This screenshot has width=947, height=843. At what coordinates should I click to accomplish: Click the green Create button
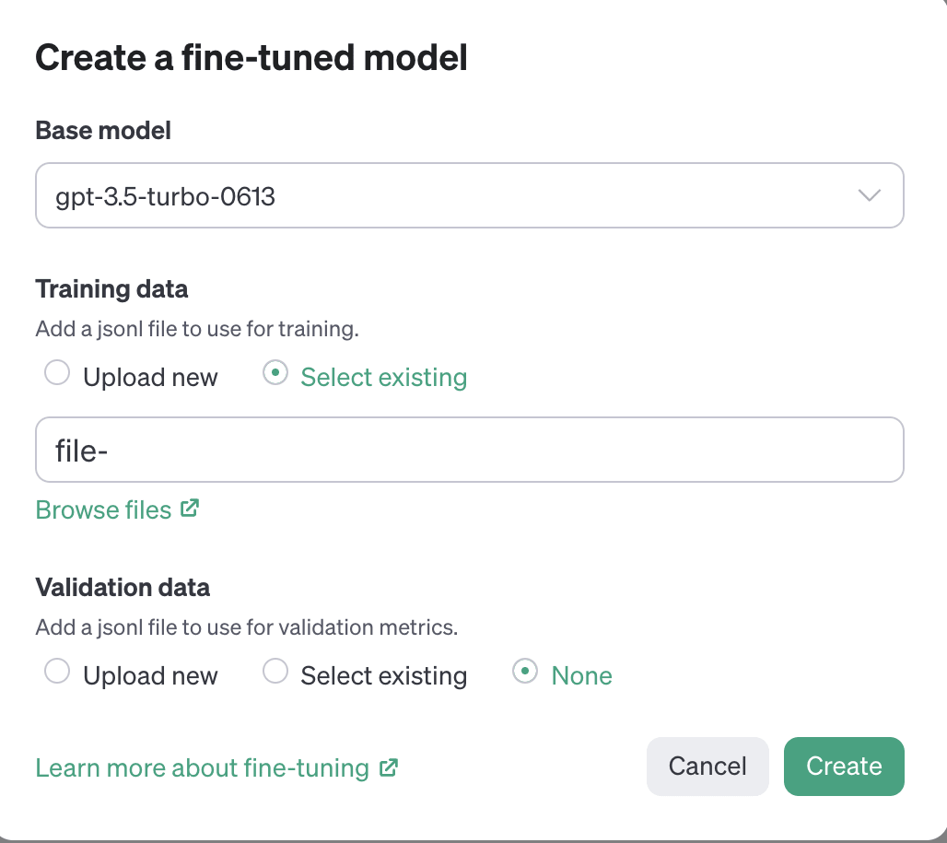point(844,766)
